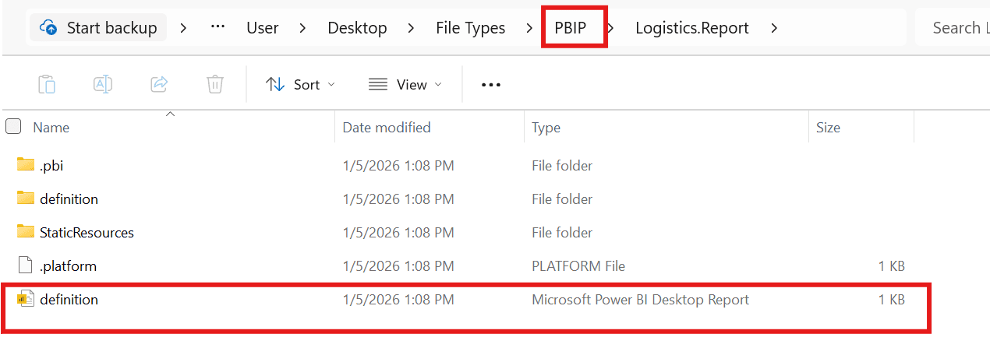Select the .pbi folder icon
Viewport: 990px width, 341px height.
[26, 165]
